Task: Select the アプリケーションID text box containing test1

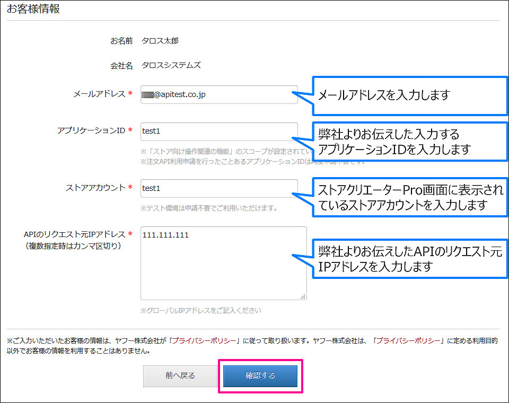Action: [x=218, y=130]
